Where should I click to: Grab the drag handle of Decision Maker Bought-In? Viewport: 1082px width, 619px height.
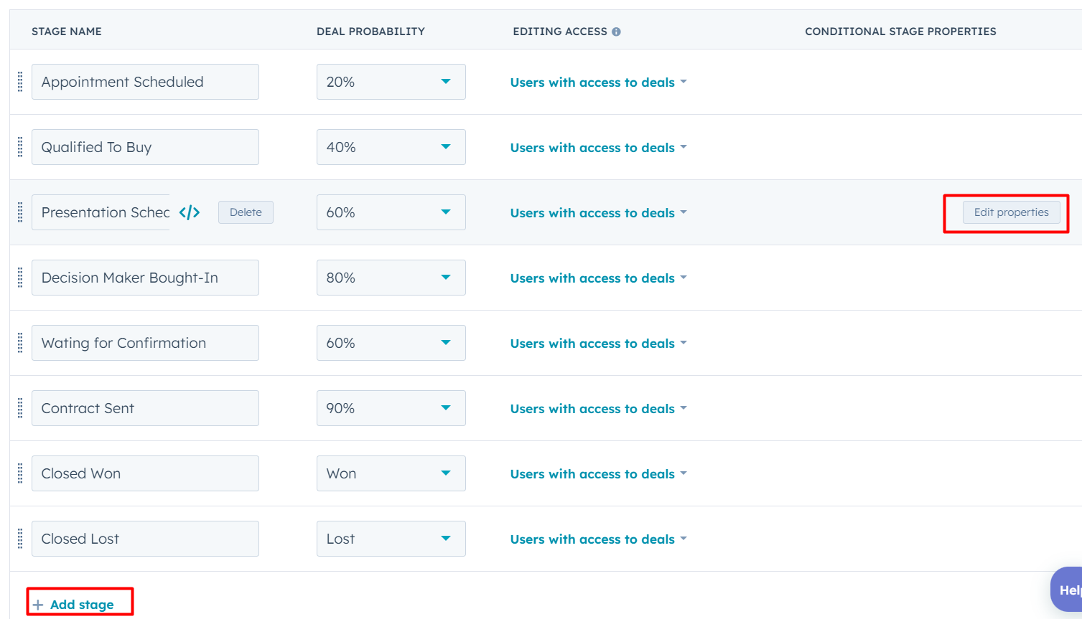[19, 278]
